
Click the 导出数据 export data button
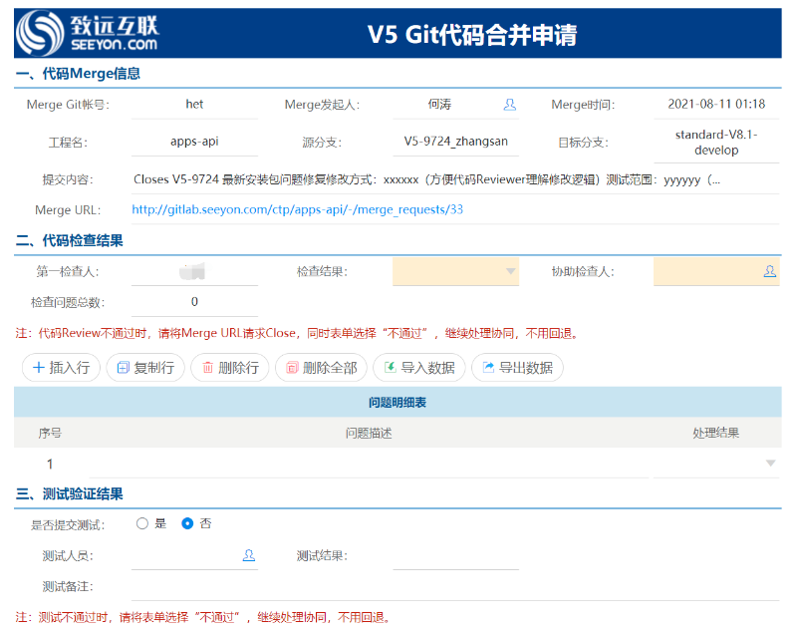click(516, 368)
